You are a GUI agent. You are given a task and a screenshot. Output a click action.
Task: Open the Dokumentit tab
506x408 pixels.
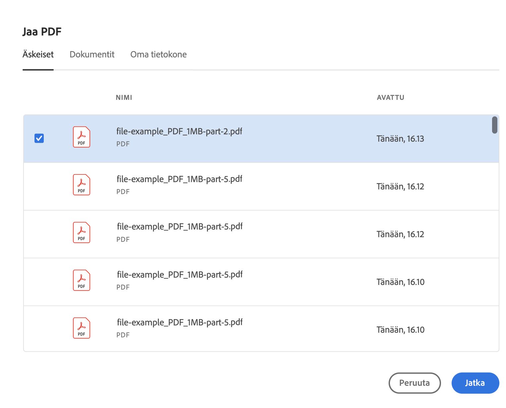click(x=92, y=54)
